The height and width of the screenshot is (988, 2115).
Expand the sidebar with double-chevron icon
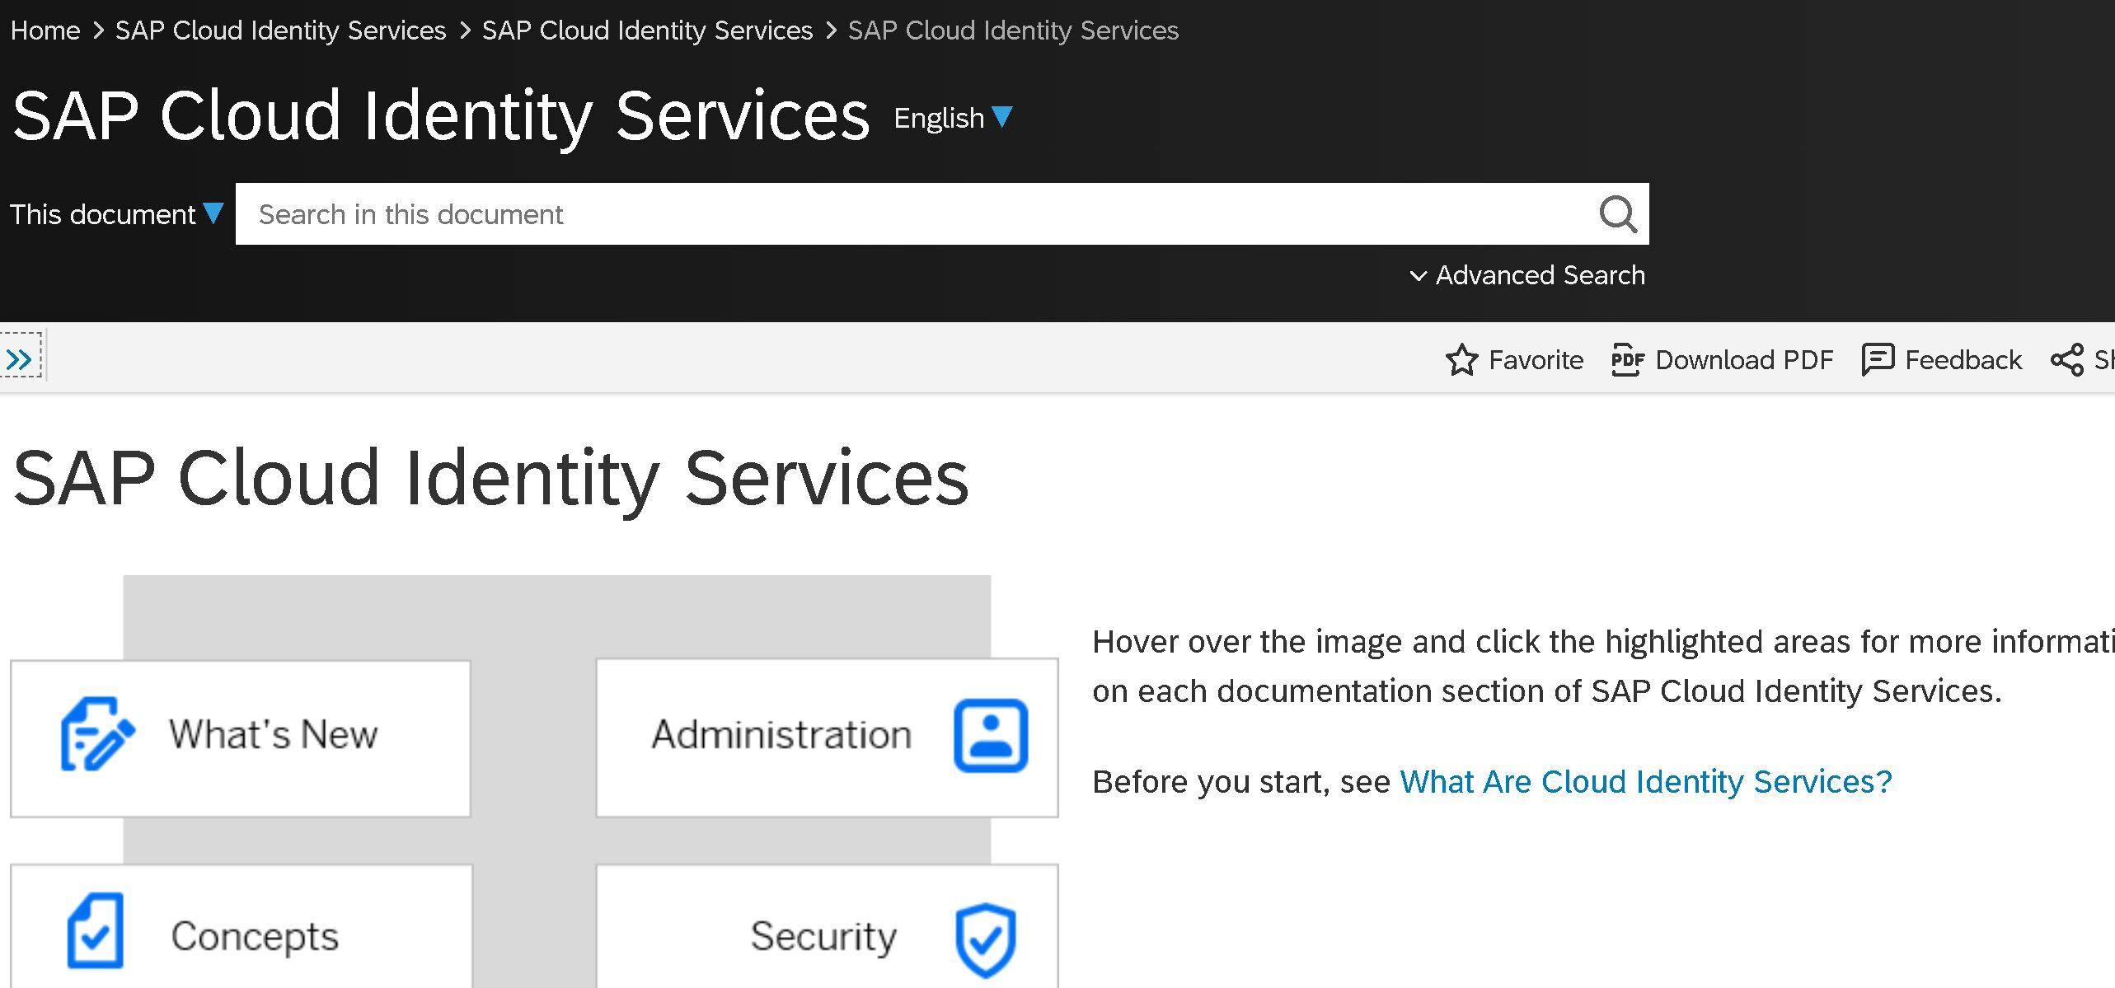click(20, 358)
